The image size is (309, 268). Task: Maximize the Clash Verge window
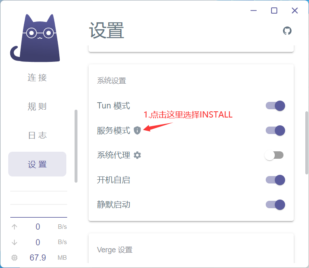click(274, 10)
